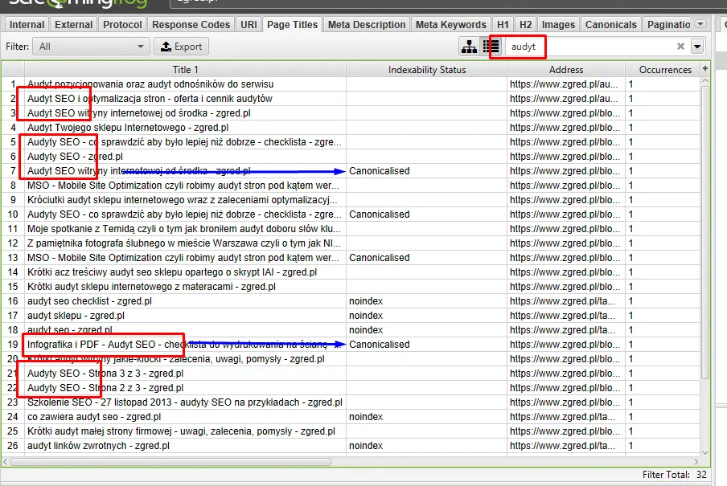The width and height of the screenshot is (727, 486).
Task: Open the H2 tab
Action: [x=525, y=25]
